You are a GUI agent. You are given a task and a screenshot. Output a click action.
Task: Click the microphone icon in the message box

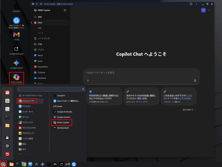[195, 80]
